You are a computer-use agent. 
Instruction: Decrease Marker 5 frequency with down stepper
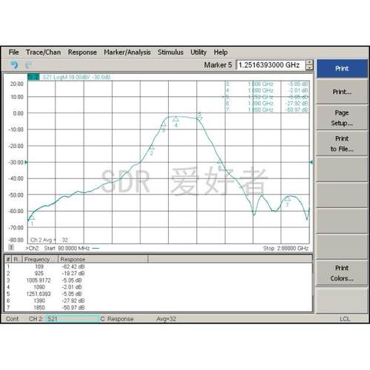point(309,67)
